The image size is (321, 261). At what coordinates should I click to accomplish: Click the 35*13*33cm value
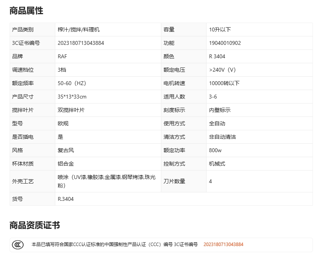tap(72, 97)
